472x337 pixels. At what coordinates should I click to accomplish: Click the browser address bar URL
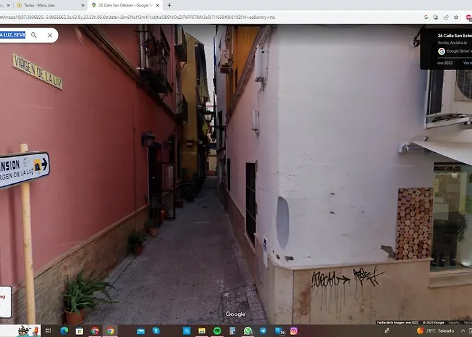coord(138,18)
